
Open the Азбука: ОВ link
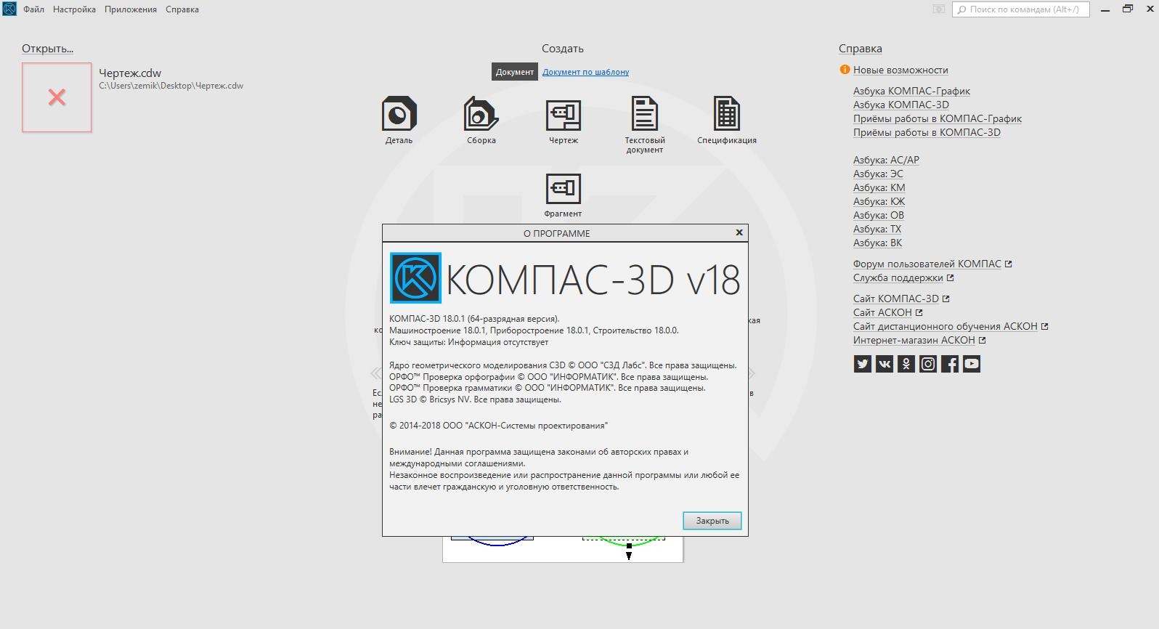coord(879,215)
